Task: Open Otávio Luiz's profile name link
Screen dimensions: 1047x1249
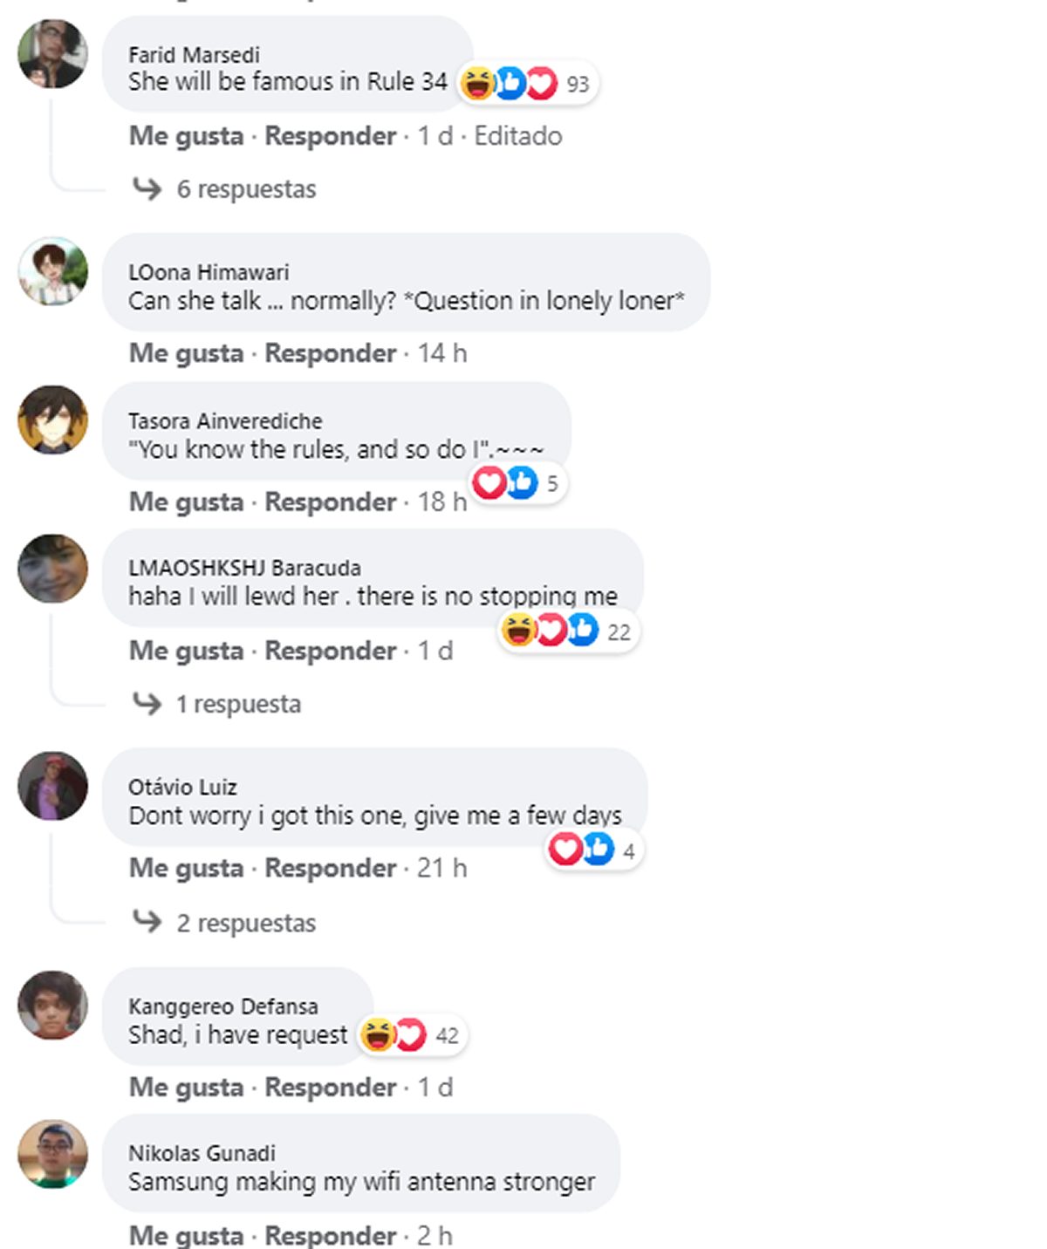Action: [x=182, y=788]
